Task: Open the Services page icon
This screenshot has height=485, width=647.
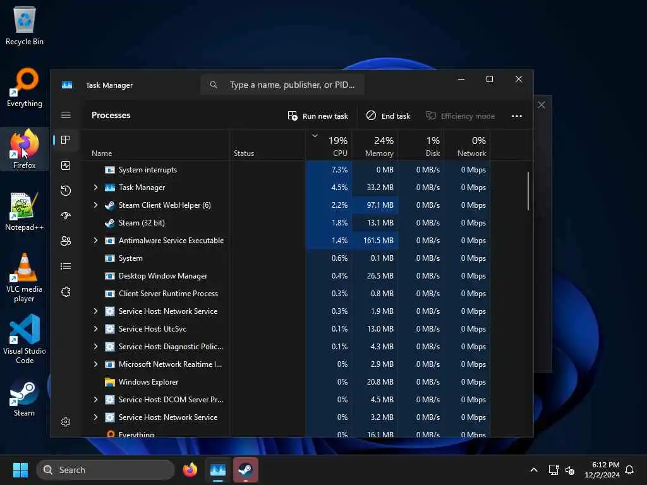Action: (66, 292)
